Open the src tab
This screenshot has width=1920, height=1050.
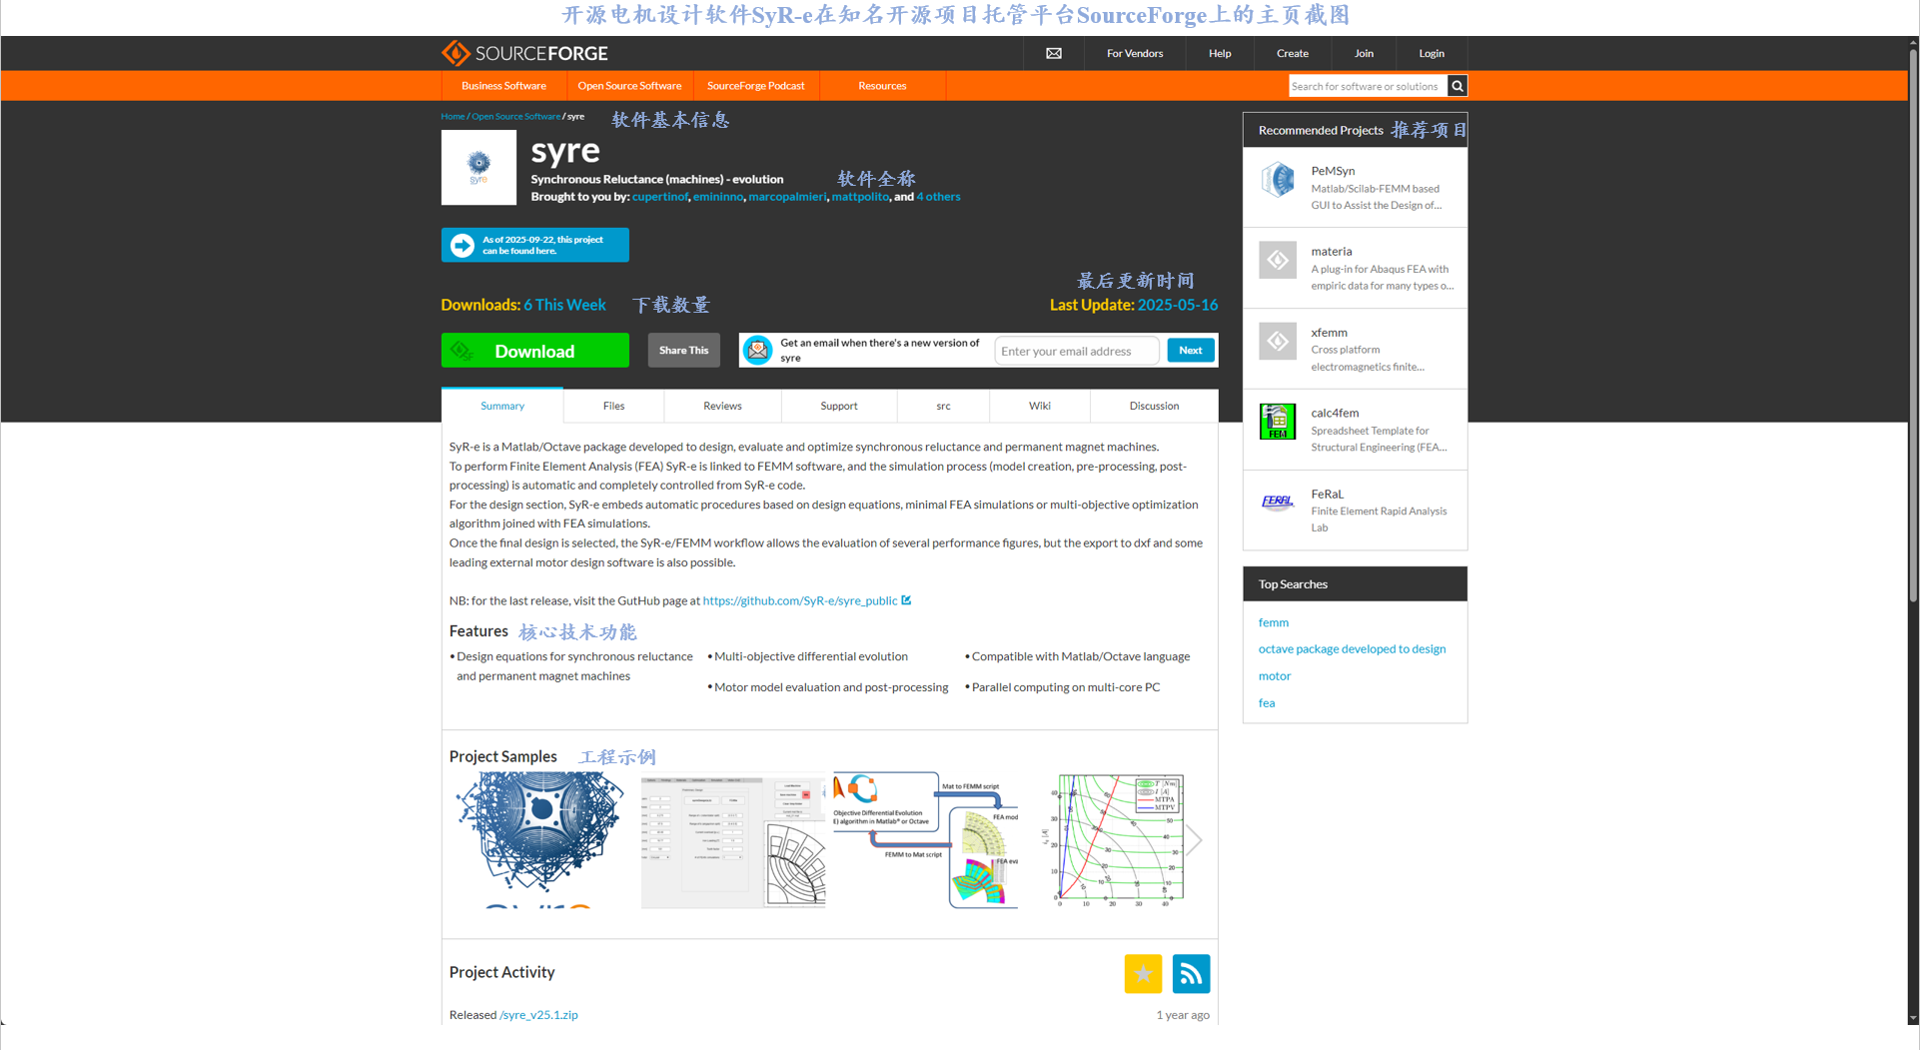click(x=943, y=406)
